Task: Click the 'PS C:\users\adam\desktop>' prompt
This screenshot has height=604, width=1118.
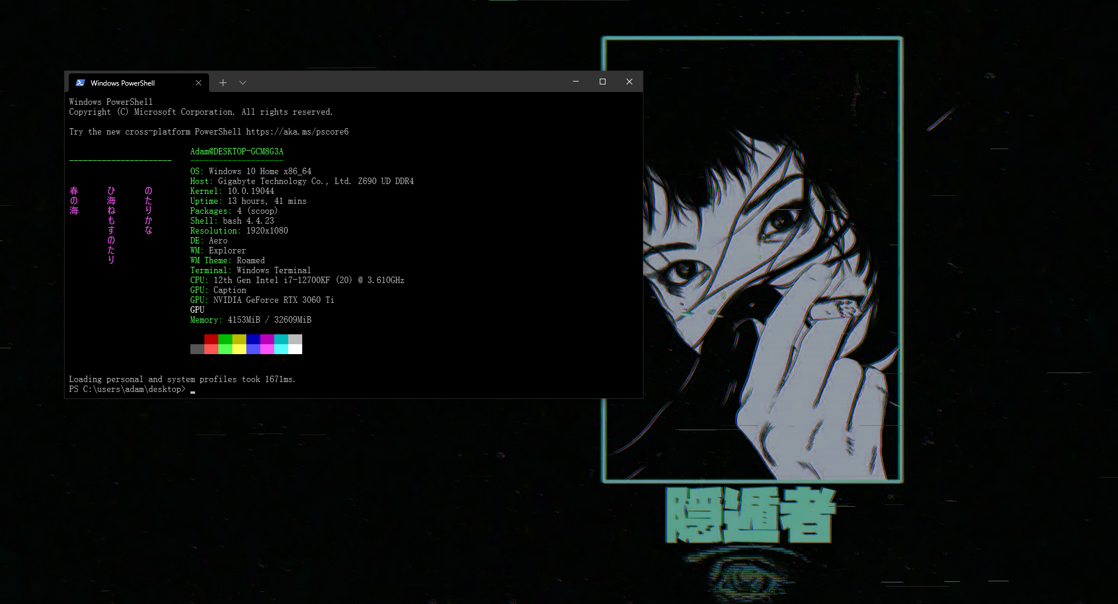Action: tap(128, 389)
